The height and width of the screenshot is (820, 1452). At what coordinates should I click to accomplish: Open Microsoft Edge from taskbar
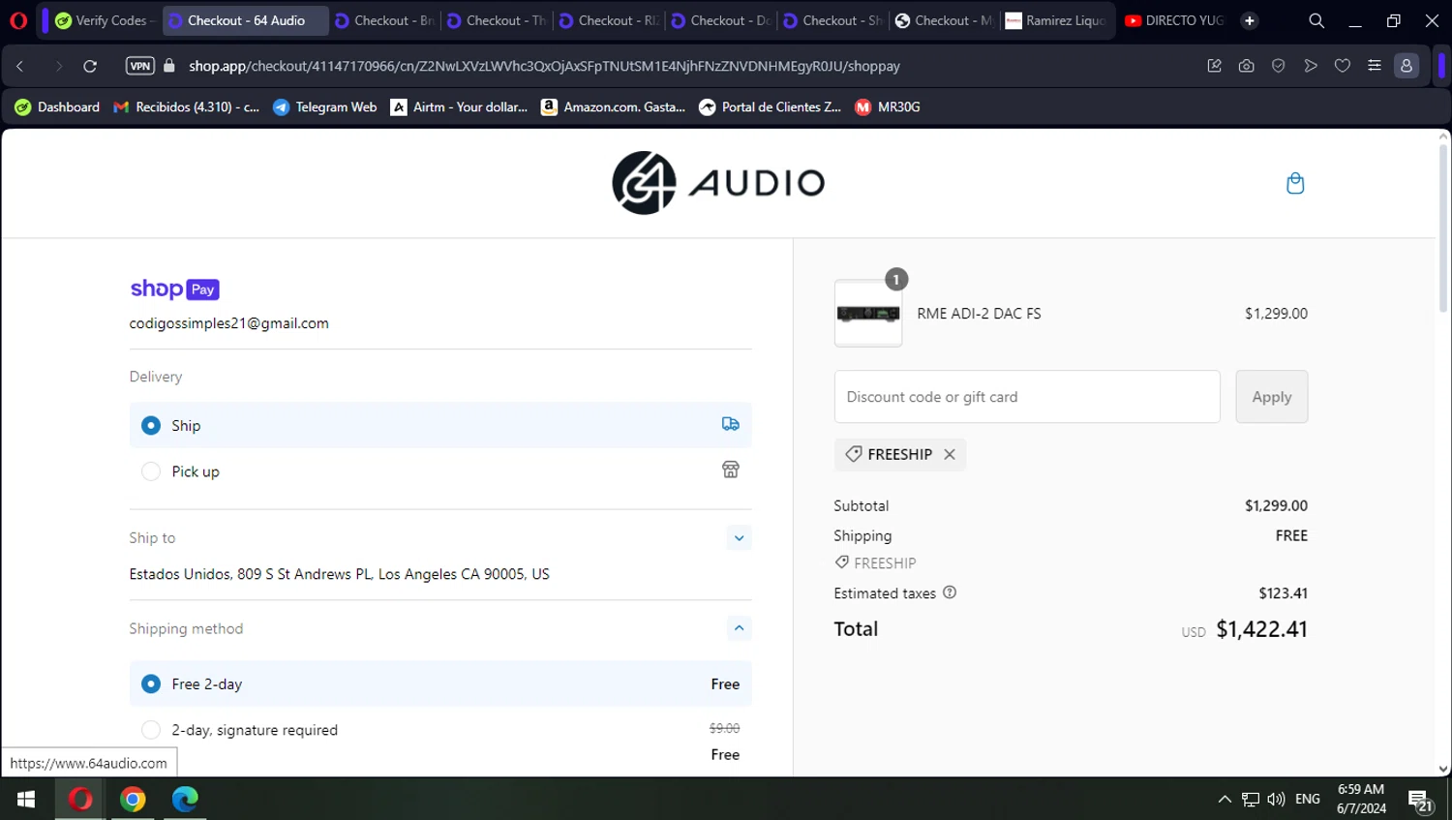pos(185,799)
